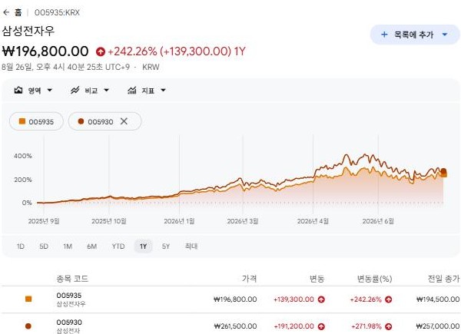Open the 영역 chart type icon
This screenshot has width=461, height=334.
tap(18, 90)
